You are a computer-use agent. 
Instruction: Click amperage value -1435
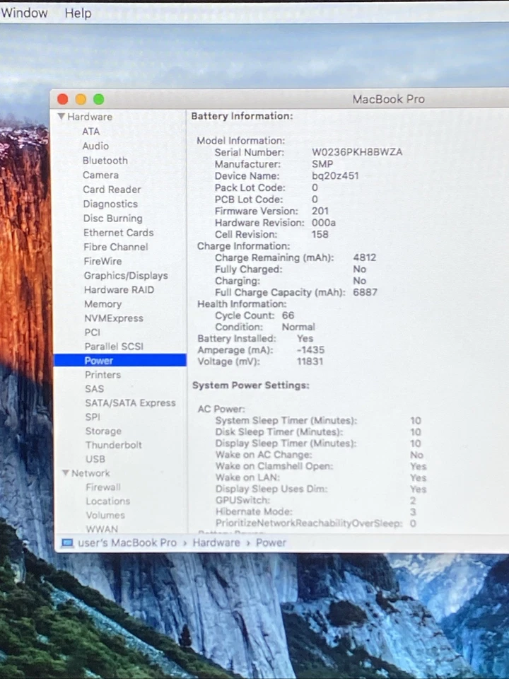(310, 350)
